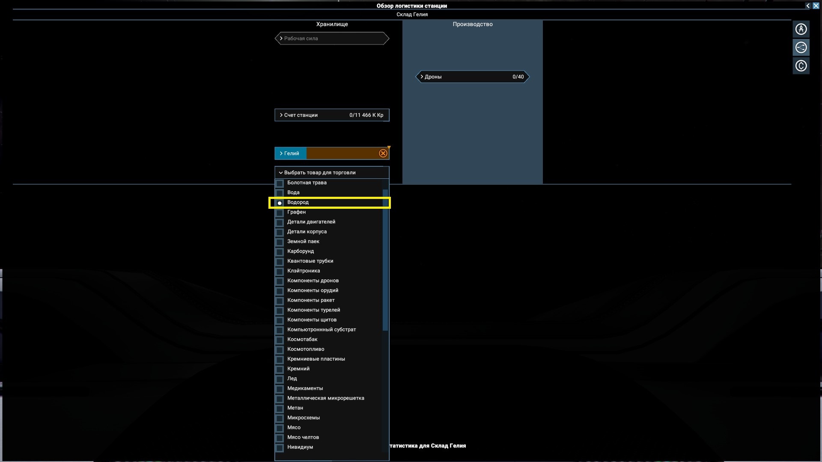Expand the Счет станции row
822x462 pixels.
point(332,115)
